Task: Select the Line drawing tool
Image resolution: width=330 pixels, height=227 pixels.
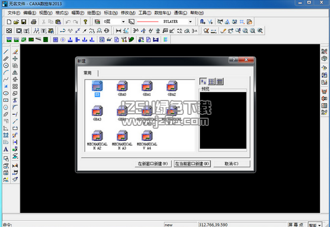Action: pos(6,51)
